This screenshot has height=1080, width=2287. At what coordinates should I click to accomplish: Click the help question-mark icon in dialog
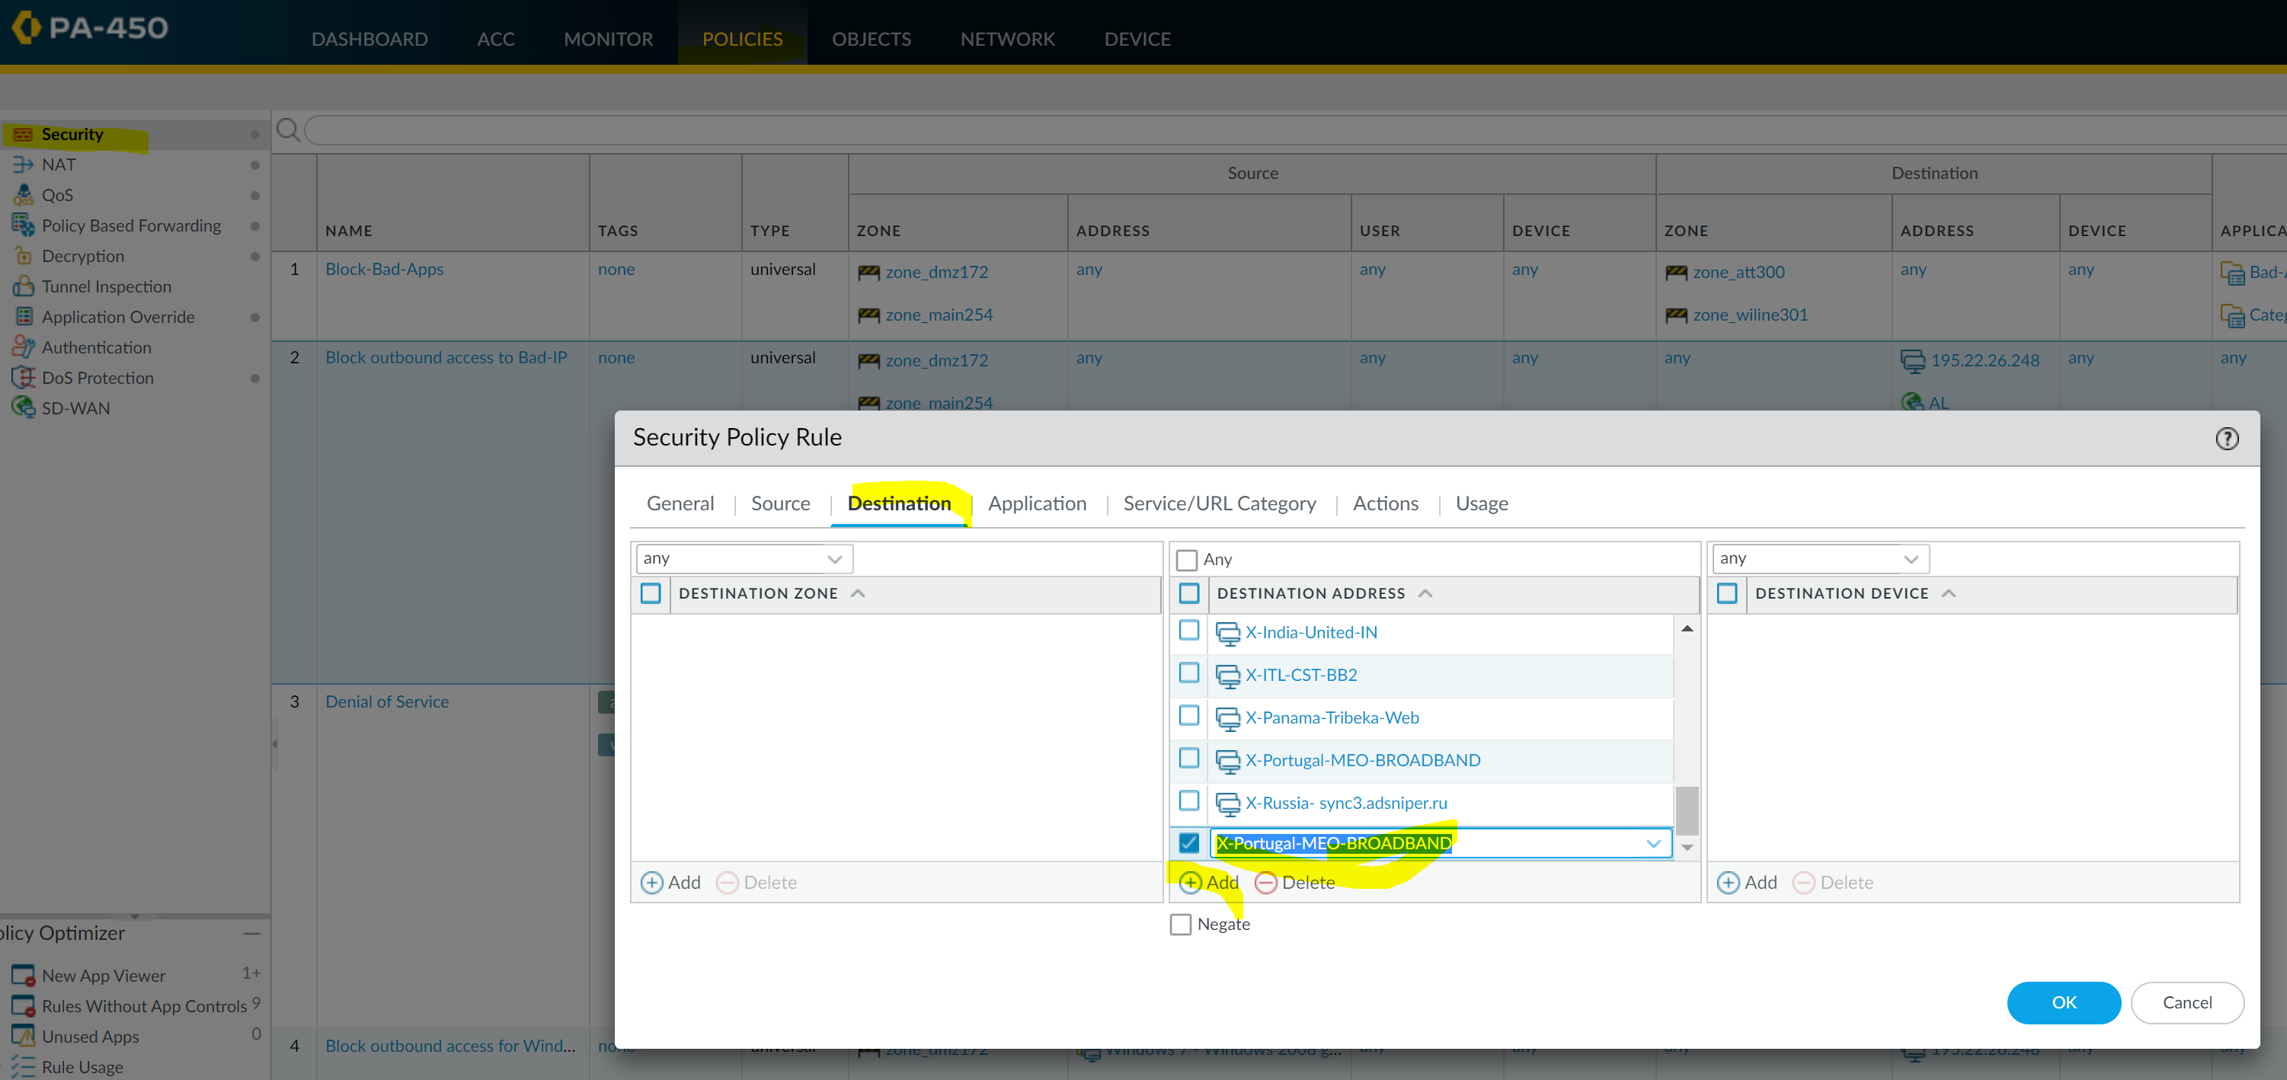coord(2226,439)
